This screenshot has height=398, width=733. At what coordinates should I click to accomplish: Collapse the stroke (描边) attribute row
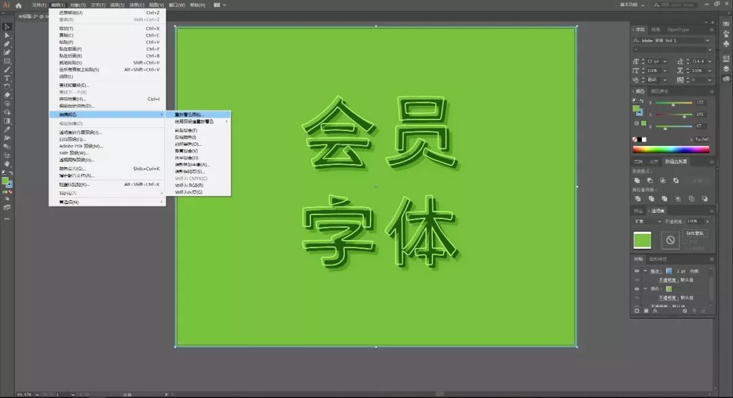tap(645, 271)
